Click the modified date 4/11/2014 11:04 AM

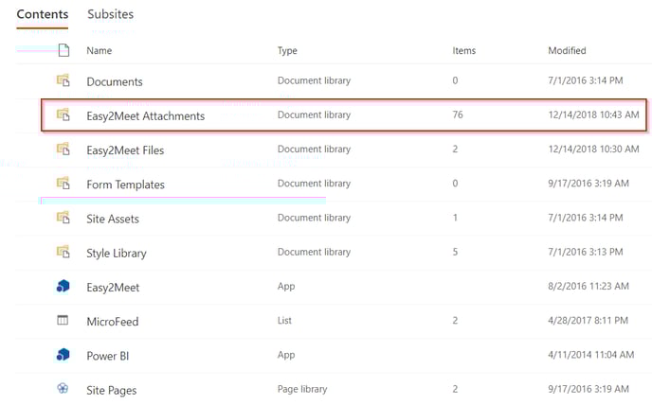[591, 354]
